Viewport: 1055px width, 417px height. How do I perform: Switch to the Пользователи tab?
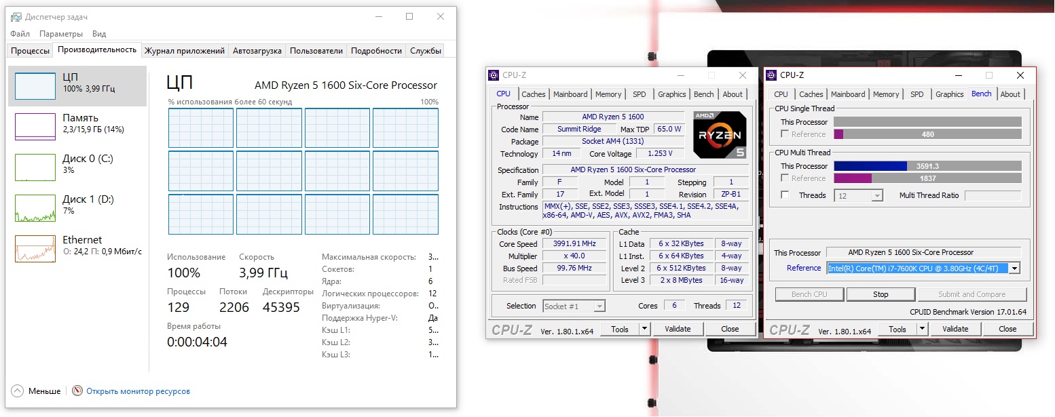tap(316, 51)
